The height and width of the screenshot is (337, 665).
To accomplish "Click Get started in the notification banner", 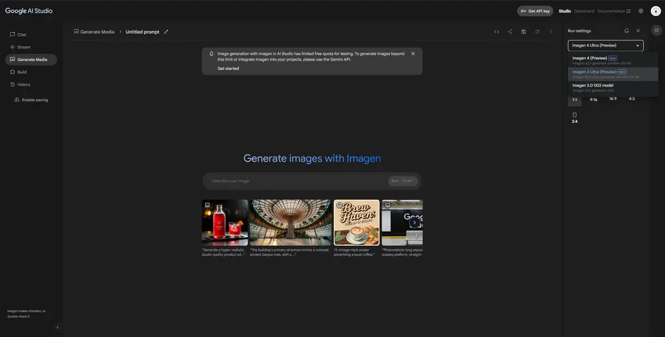I will click(228, 68).
